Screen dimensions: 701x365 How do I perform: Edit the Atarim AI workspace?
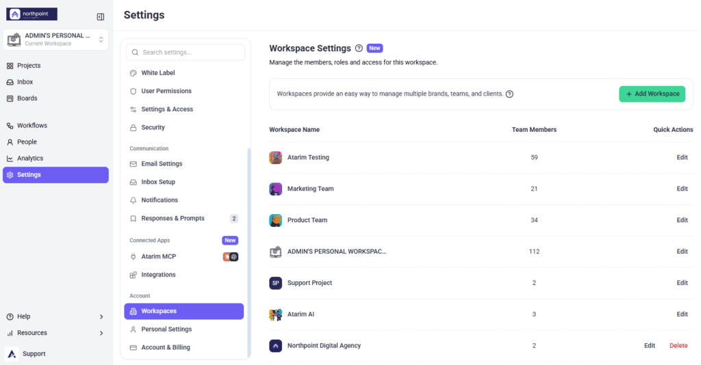tap(683, 314)
